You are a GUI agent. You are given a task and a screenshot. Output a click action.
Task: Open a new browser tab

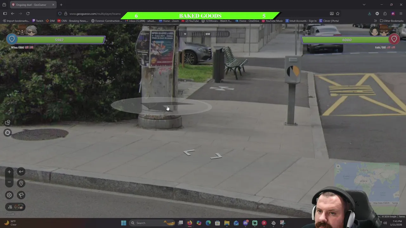click(61, 5)
